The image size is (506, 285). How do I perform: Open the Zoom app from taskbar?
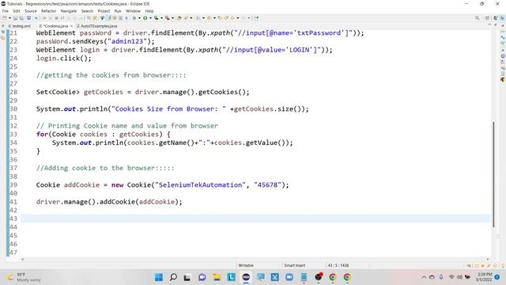tap(289, 277)
